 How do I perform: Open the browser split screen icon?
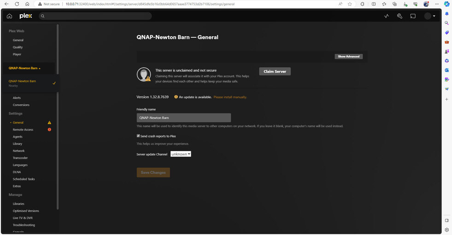click(x=374, y=4)
